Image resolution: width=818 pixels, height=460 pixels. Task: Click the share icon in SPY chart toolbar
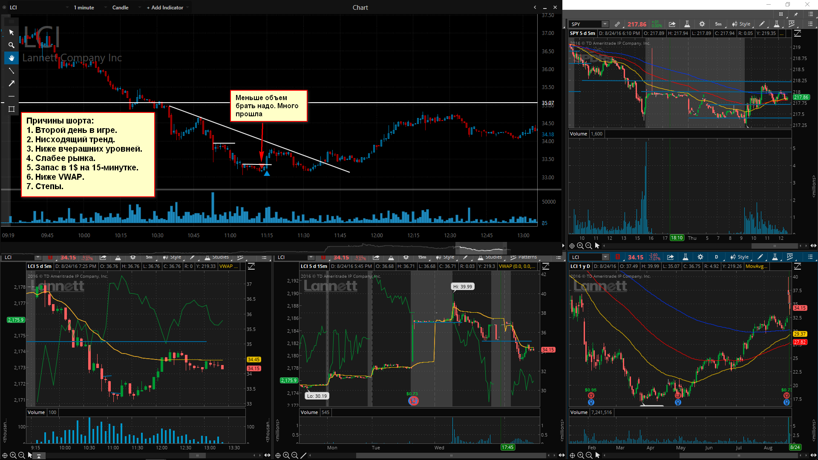click(672, 24)
